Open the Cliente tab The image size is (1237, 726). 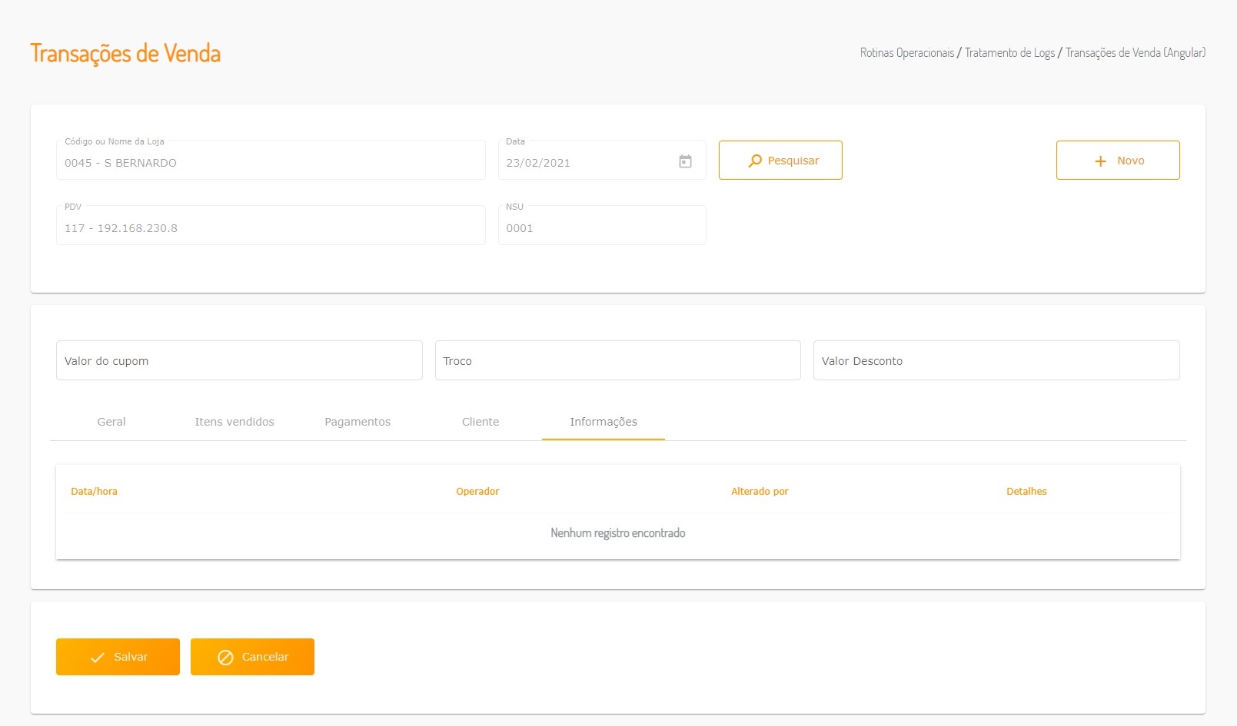click(x=481, y=422)
